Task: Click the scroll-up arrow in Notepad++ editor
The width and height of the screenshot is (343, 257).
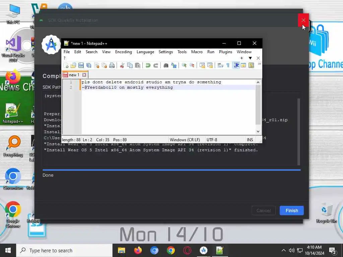Action: (x=258, y=82)
